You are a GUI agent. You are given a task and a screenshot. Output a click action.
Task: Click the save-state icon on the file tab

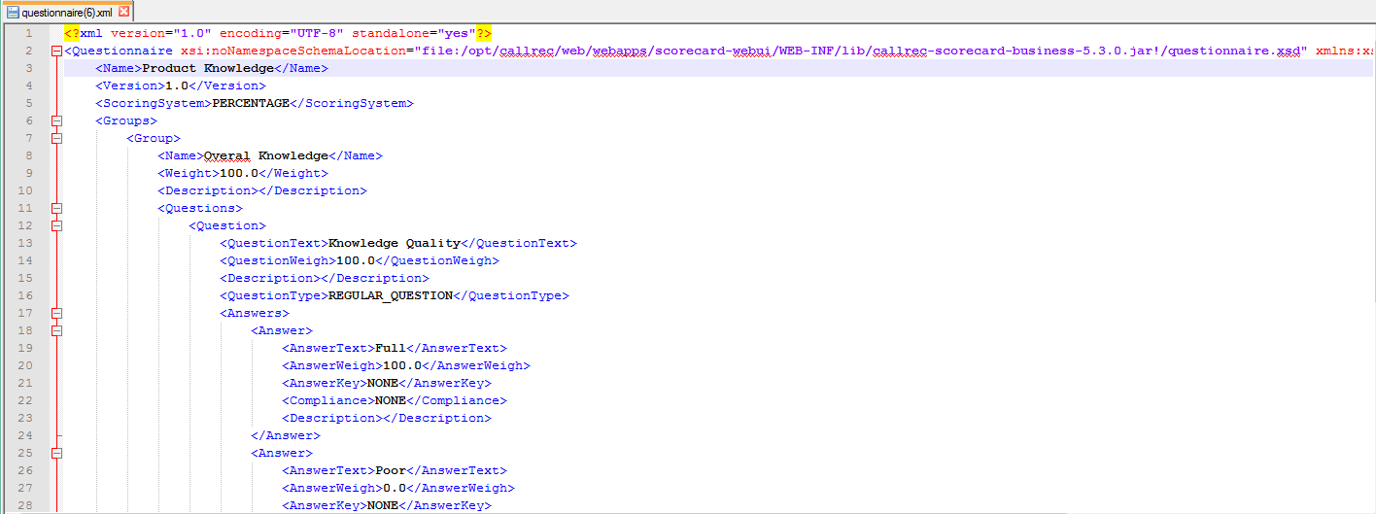pyautogui.click(x=13, y=12)
